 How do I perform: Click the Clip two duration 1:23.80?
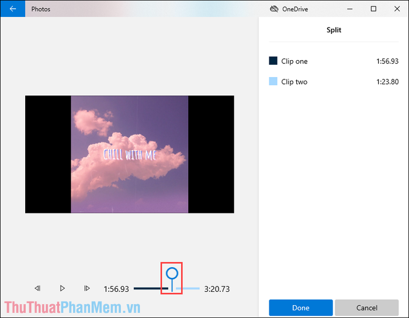point(387,82)
